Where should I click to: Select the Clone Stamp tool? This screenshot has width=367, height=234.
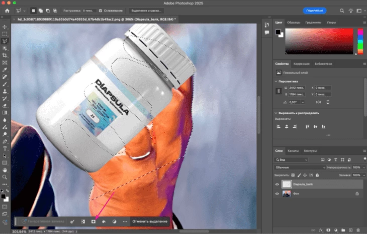click(x=5, y=92)
